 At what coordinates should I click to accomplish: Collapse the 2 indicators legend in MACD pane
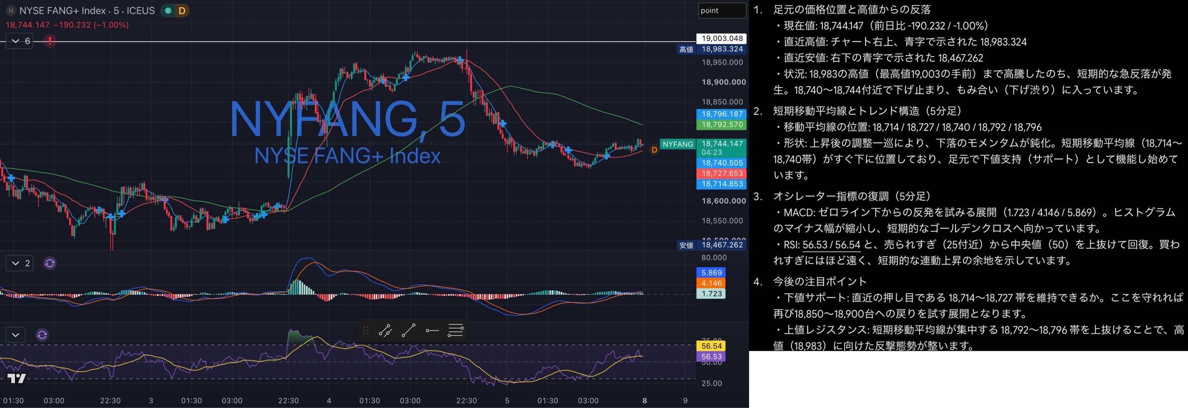19,263
